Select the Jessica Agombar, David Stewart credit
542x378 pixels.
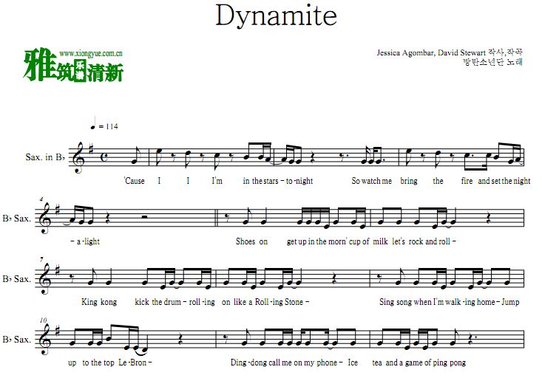pos(430,52)
